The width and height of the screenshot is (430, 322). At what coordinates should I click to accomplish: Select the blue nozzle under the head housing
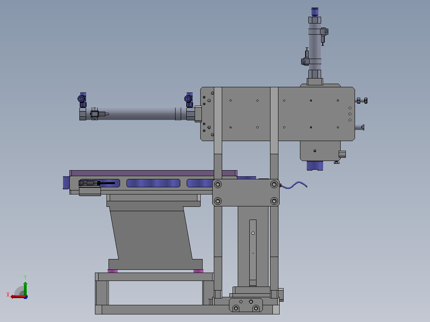[x=315, y=165]
